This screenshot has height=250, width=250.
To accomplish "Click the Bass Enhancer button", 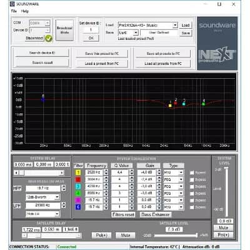I will click(x=156, y=214).
